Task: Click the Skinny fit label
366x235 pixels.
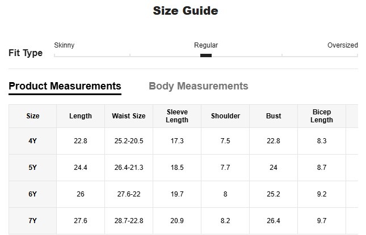Action: [64, 45]
